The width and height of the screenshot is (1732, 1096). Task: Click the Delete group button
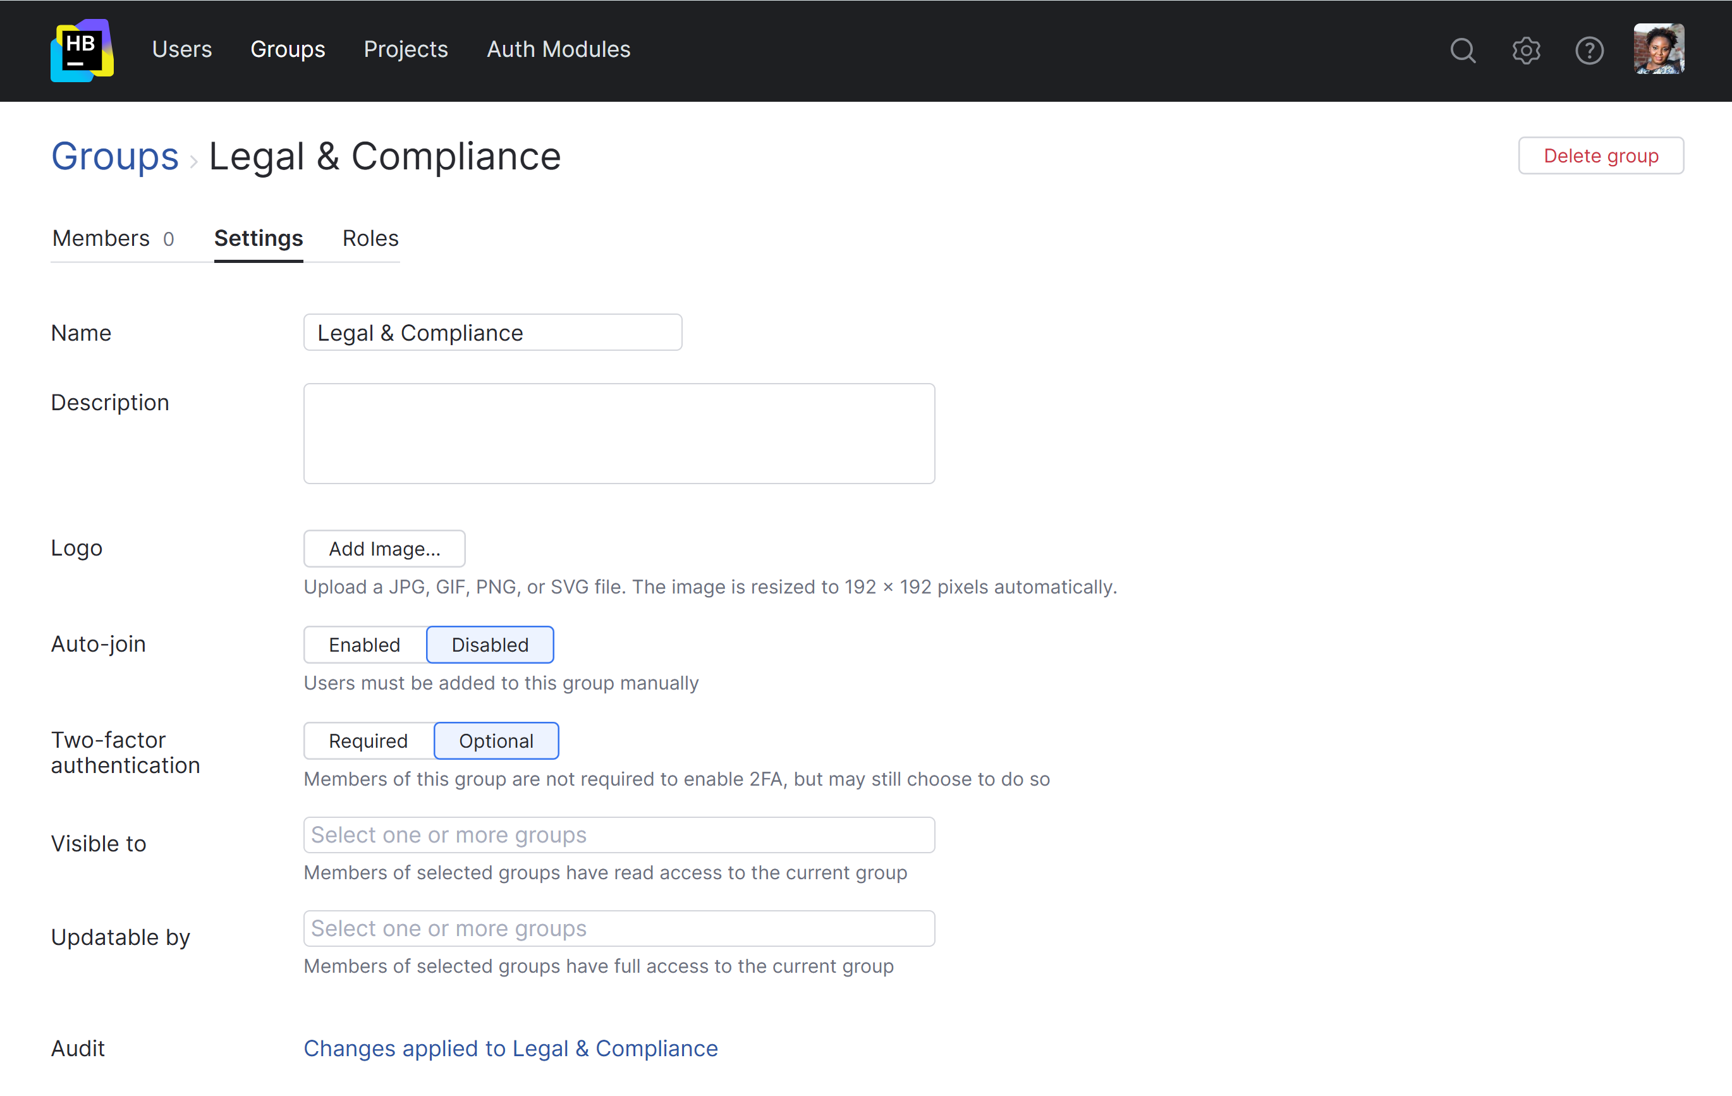point(1601,155)
